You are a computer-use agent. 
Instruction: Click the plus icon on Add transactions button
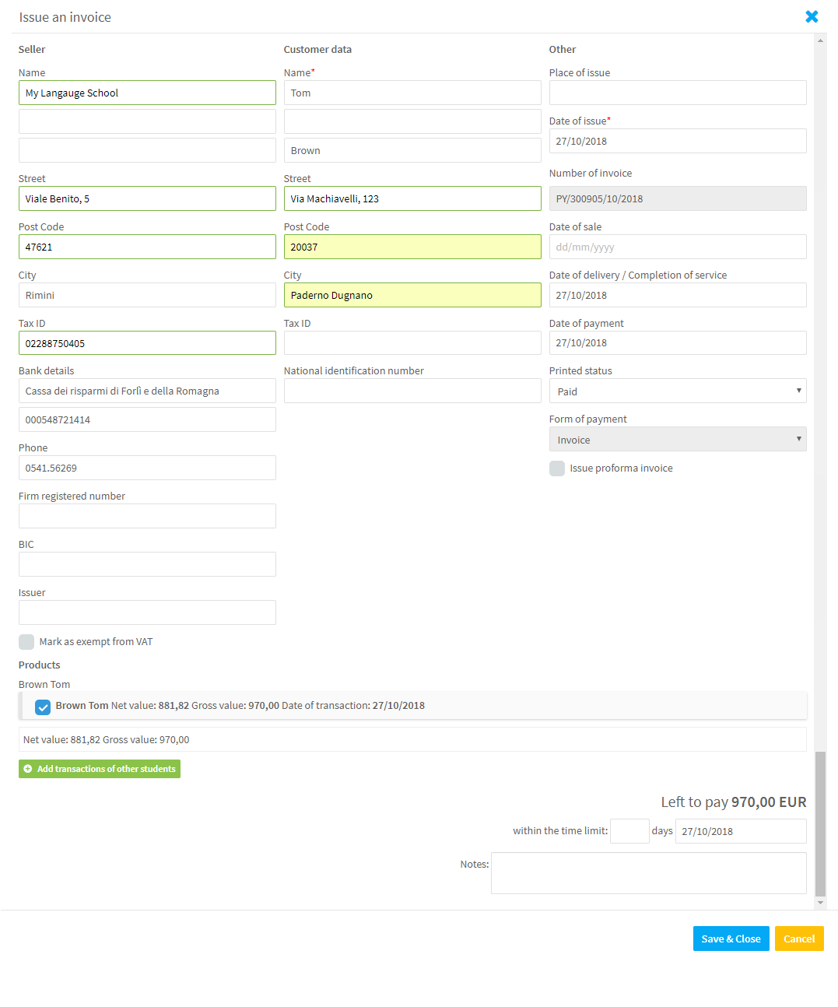[x=28, y=769]
